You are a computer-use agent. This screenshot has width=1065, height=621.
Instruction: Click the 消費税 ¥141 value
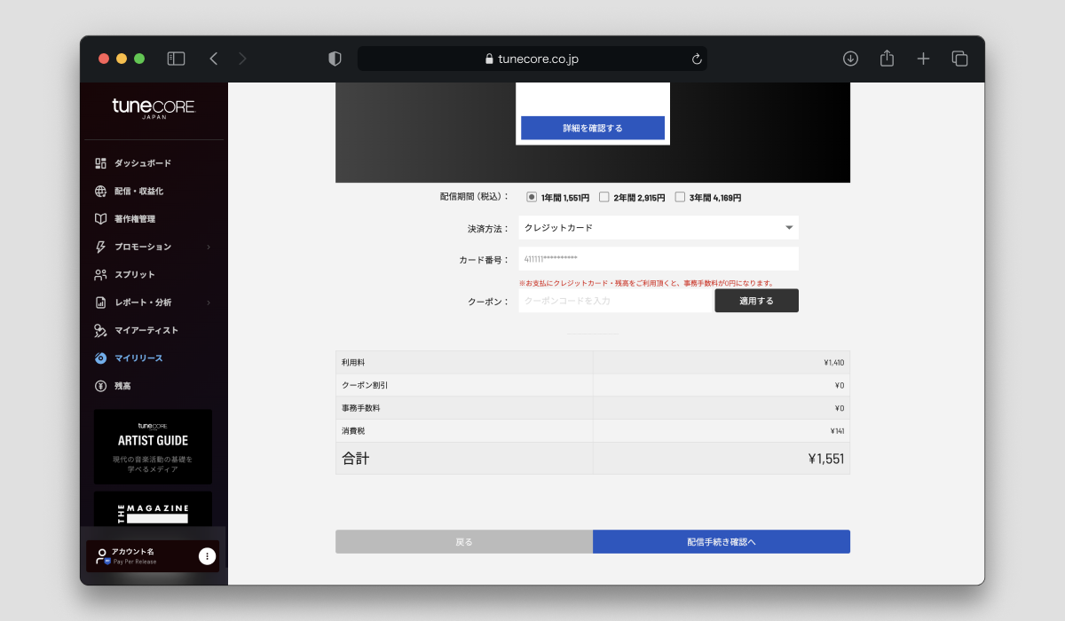point(837,431)
